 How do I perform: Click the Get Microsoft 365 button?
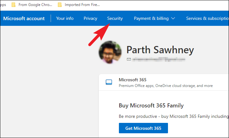[x=143, y=128]
